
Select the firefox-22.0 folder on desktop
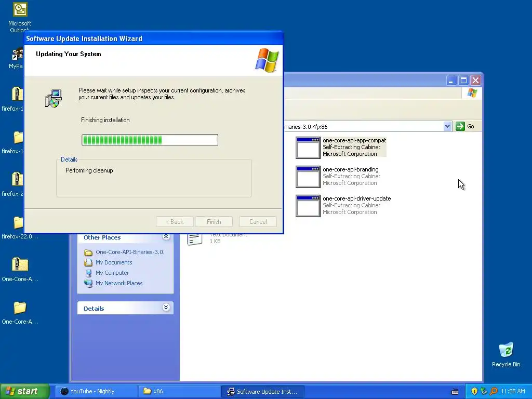pyautogui.click(x=19, y=223)
